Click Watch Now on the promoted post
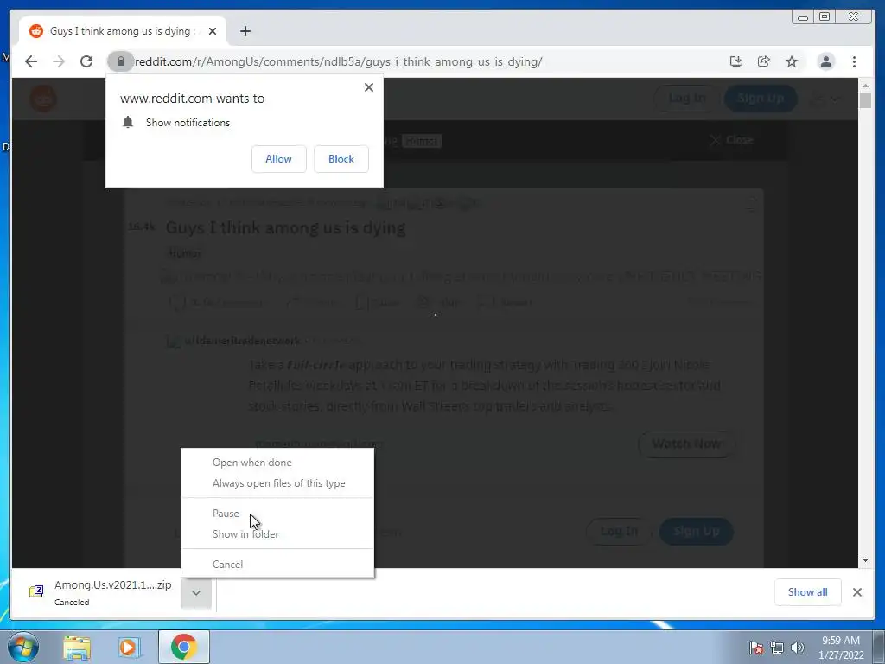Screen dimensions: 885x664 [686, 444]
